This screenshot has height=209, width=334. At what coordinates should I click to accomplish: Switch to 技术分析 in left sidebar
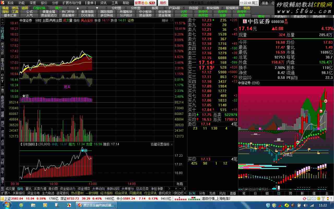pos(2,48)
